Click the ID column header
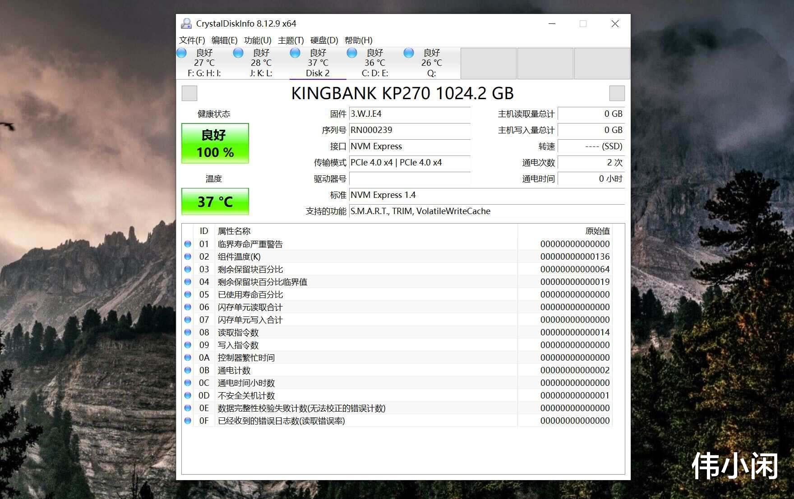This screenshot has width=794, height=499. [x=204, y=231]
